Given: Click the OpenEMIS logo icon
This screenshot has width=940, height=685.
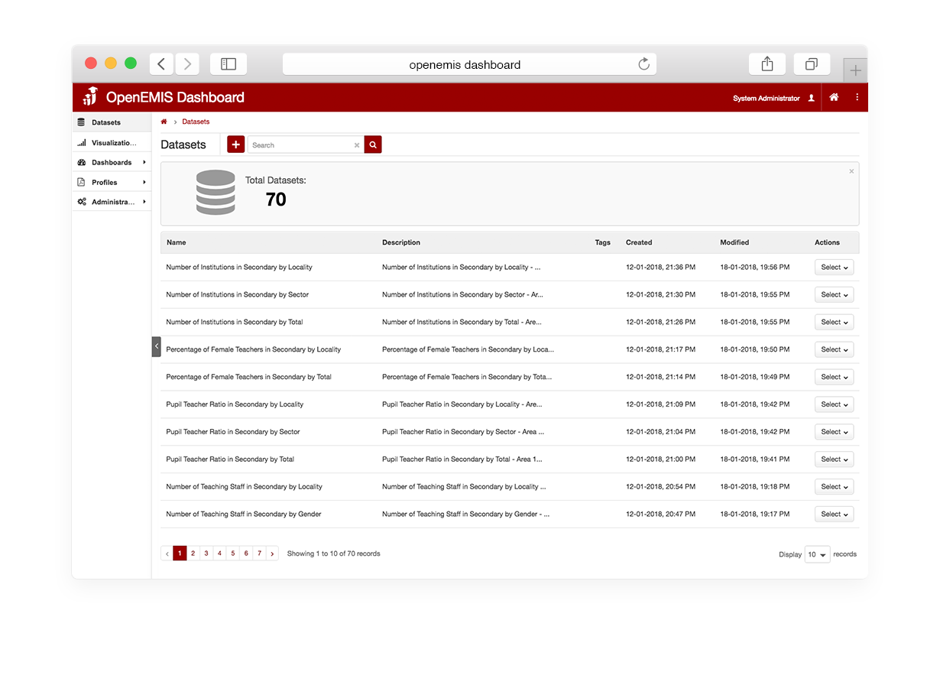Looking at the screenshot, I should click(91, 97).
